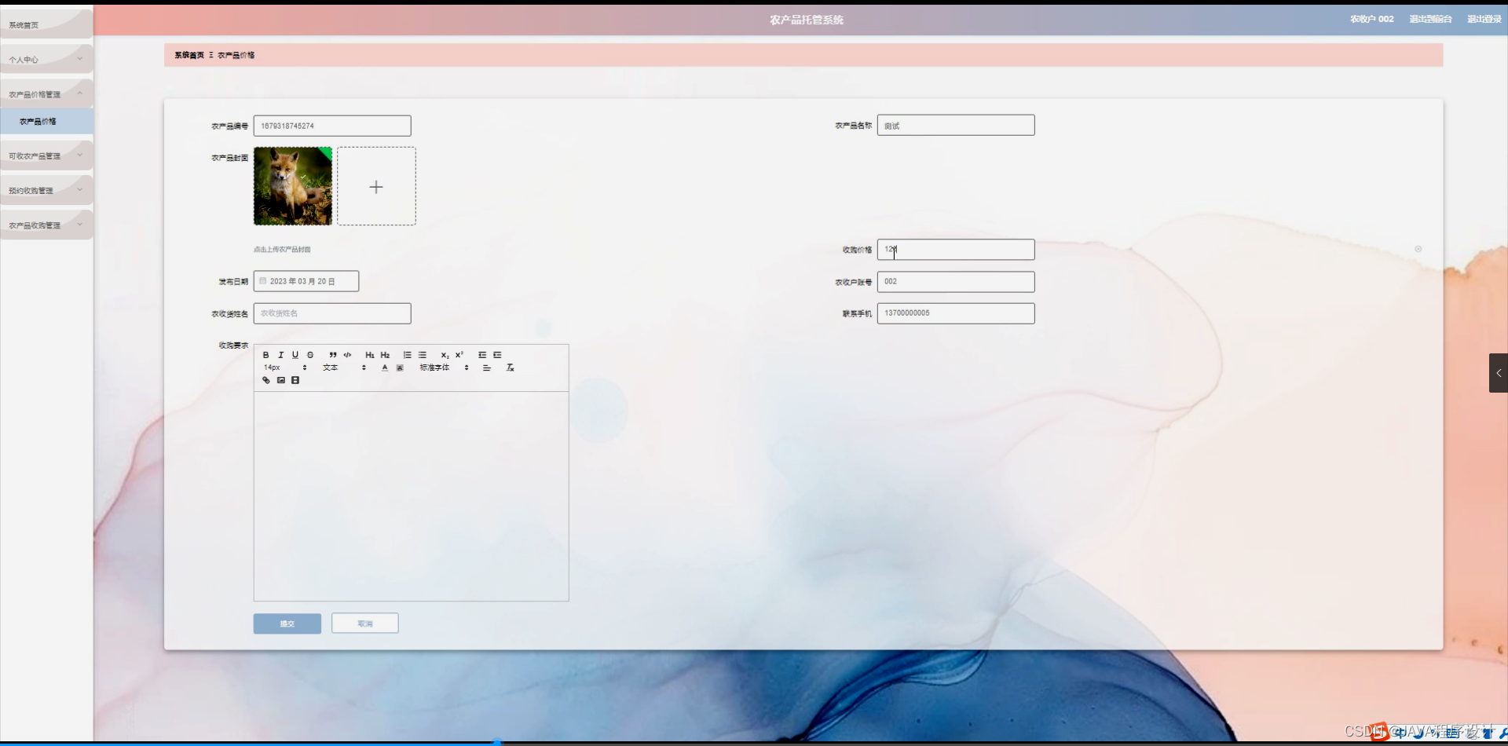Click the fox cover image thumbnail
The image size is (1508, 746).
(x=293, y=186)
